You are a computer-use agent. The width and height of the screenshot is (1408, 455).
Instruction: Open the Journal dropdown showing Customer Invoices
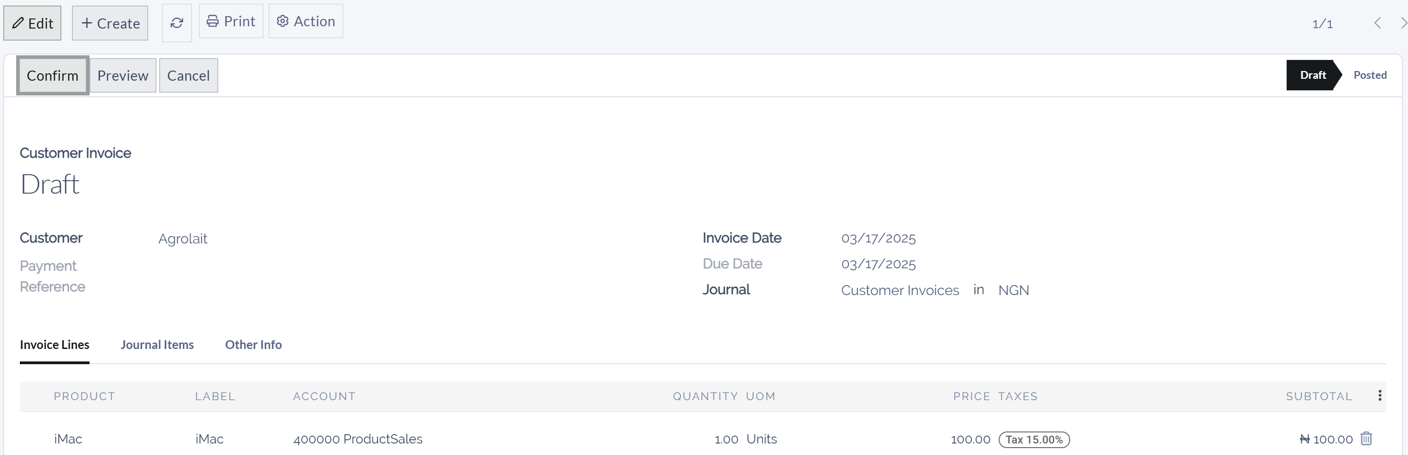(900, 290)
